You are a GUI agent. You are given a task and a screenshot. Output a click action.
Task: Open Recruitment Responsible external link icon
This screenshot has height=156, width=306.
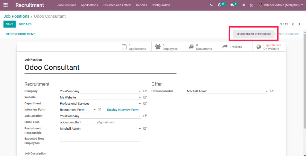(x=145, y=129)
